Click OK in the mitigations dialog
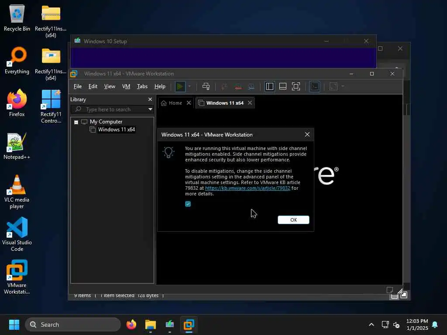 point(293,220)
